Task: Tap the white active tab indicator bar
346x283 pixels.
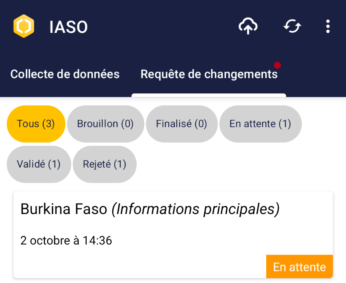Action: click(209, 95)
